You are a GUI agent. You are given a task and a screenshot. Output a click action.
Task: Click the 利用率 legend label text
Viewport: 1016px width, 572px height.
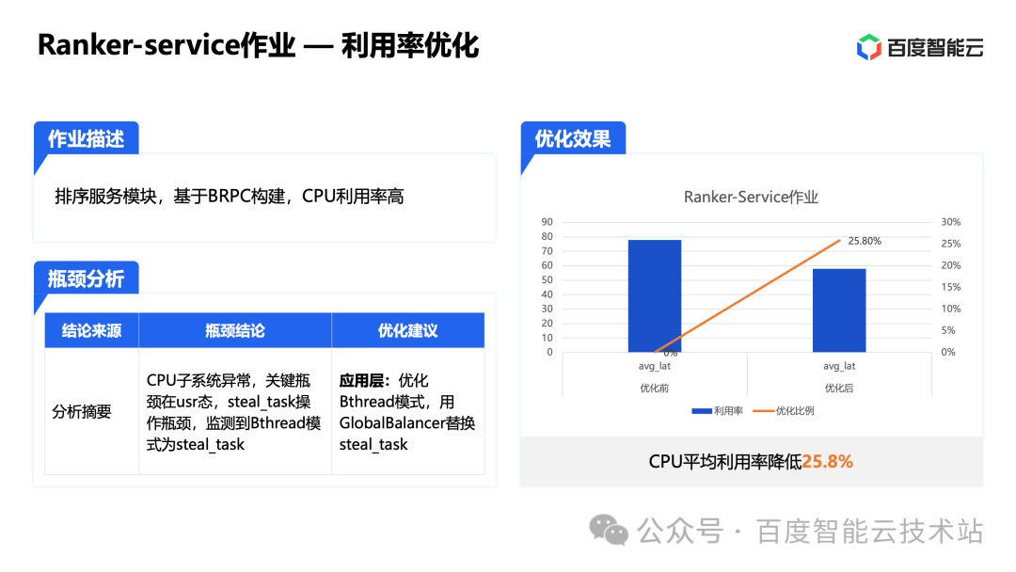click(728, 411)
